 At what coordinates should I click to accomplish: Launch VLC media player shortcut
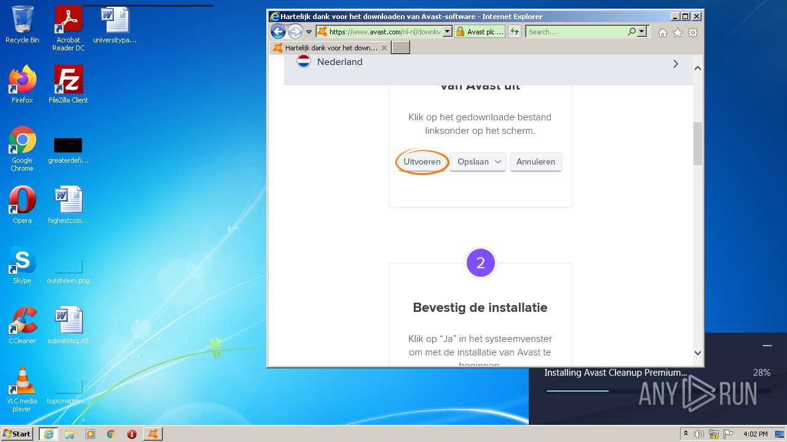[x=22, y=389]
